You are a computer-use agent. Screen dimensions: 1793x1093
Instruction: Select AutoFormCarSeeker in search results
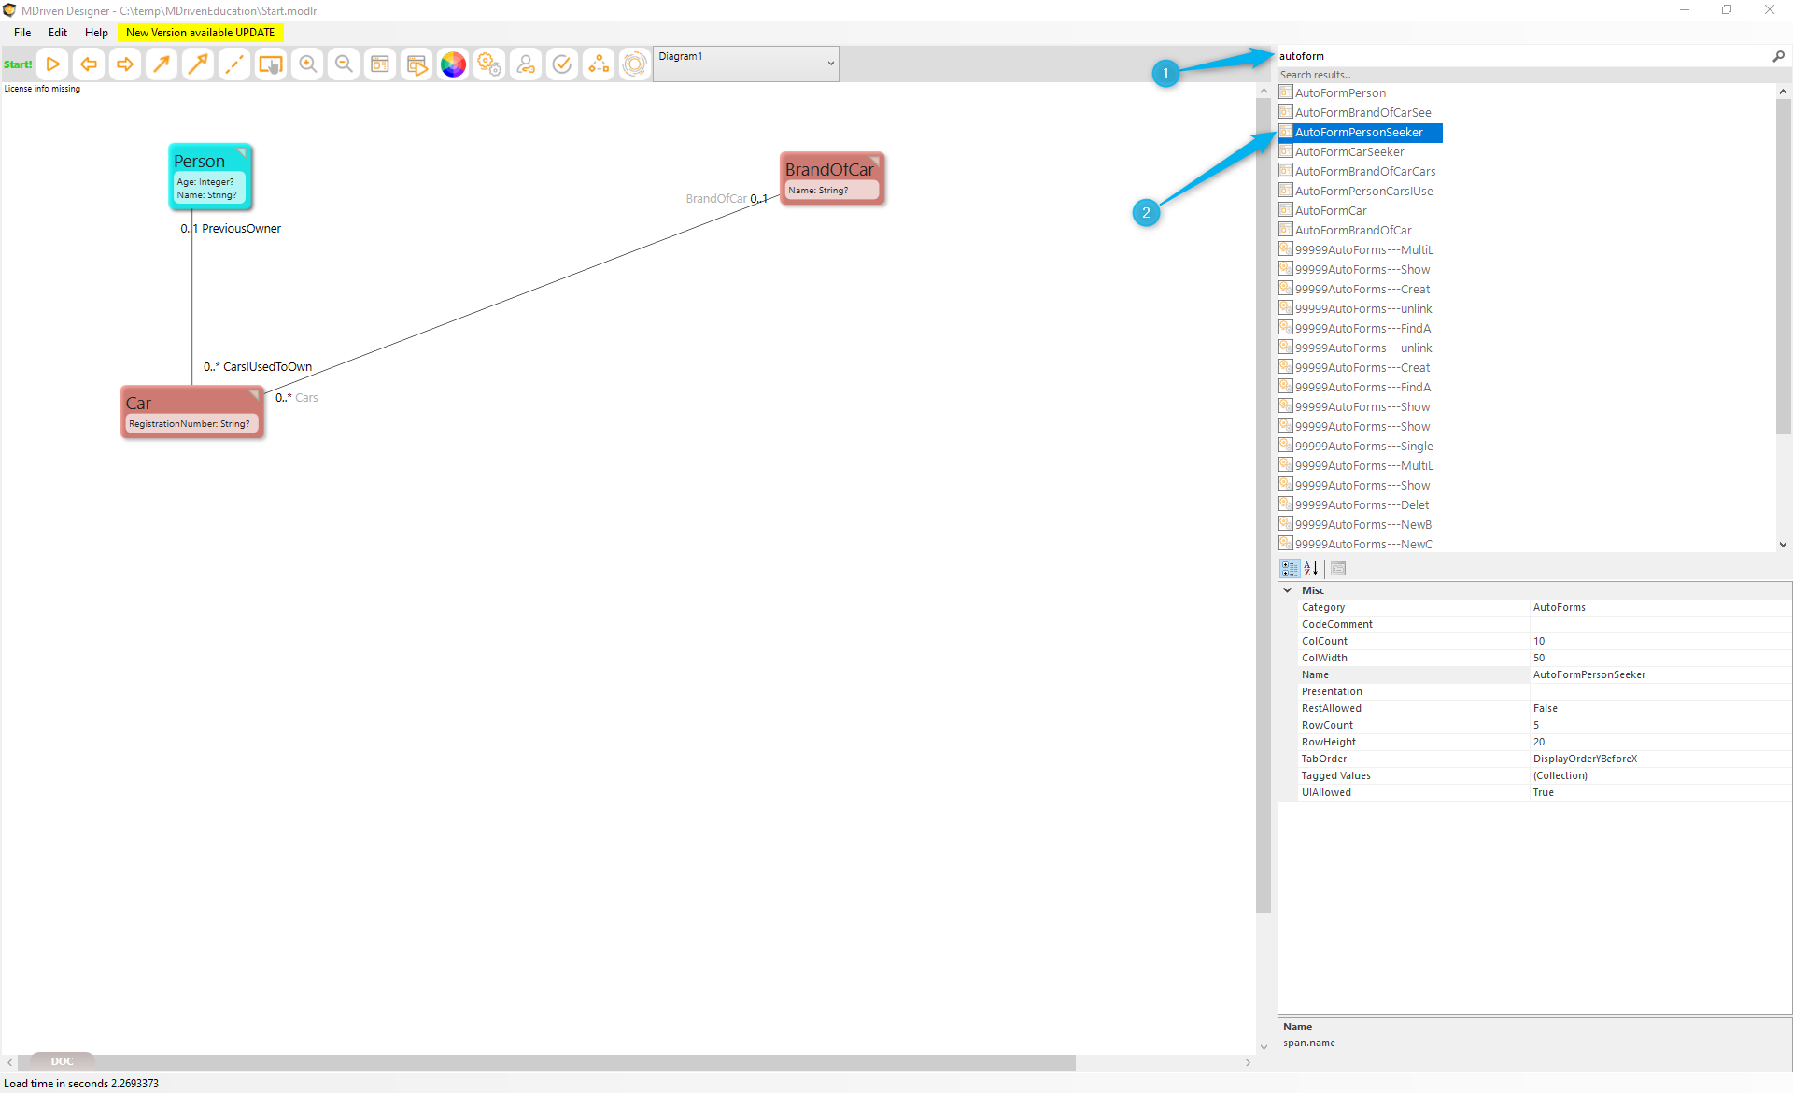(1348, 152)
